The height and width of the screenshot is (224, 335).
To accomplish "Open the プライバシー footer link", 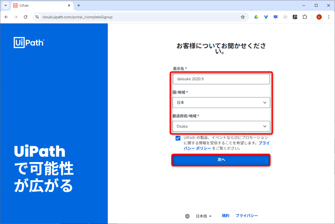I will coord(247,216).
